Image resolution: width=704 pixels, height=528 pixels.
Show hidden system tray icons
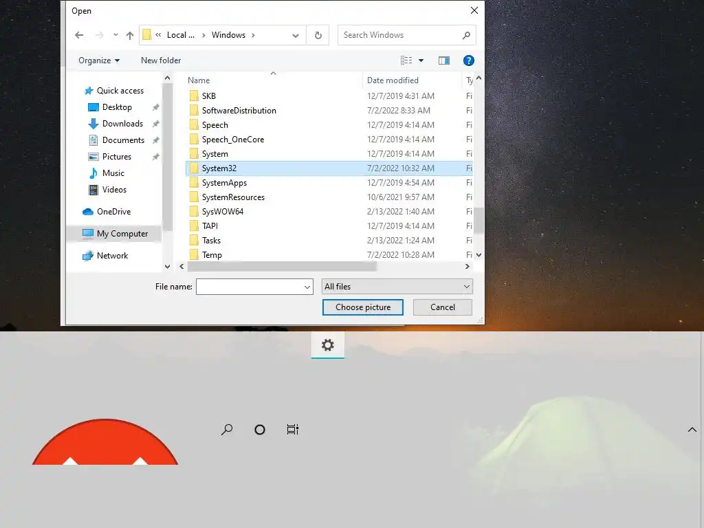pyautogui.click(x=692, y=430)
